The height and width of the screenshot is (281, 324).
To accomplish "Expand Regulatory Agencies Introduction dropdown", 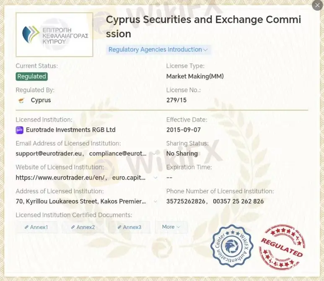I will coord(158,49).
